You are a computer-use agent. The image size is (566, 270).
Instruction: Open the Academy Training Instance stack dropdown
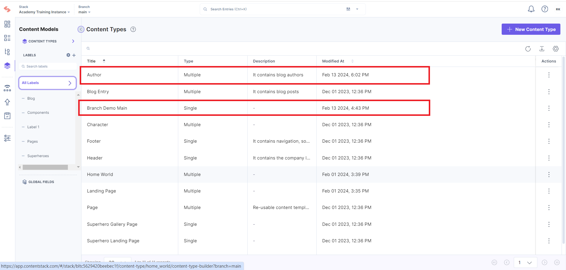44,12
